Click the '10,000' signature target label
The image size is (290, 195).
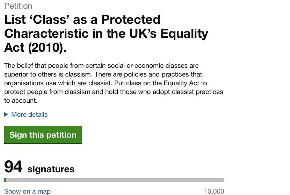(214, 192)
